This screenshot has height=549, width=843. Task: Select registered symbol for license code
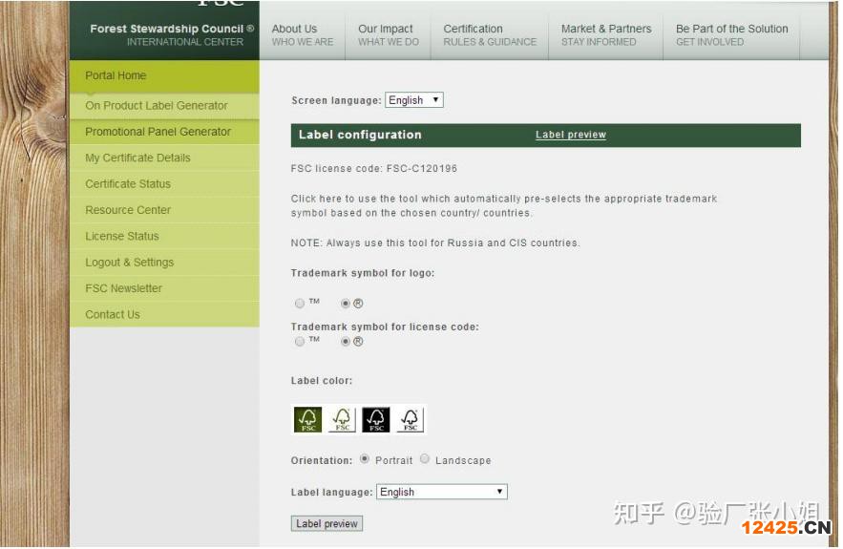(x=347, y=343)
